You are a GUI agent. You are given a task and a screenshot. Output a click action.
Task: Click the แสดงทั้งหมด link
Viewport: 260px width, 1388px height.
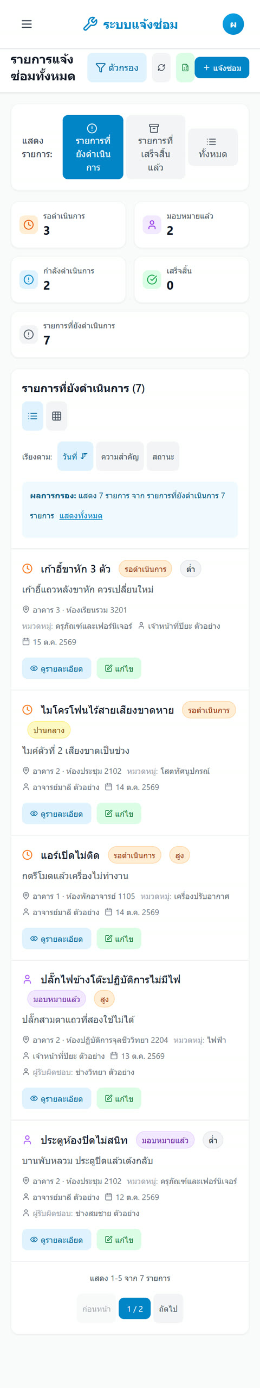point(81,515)
